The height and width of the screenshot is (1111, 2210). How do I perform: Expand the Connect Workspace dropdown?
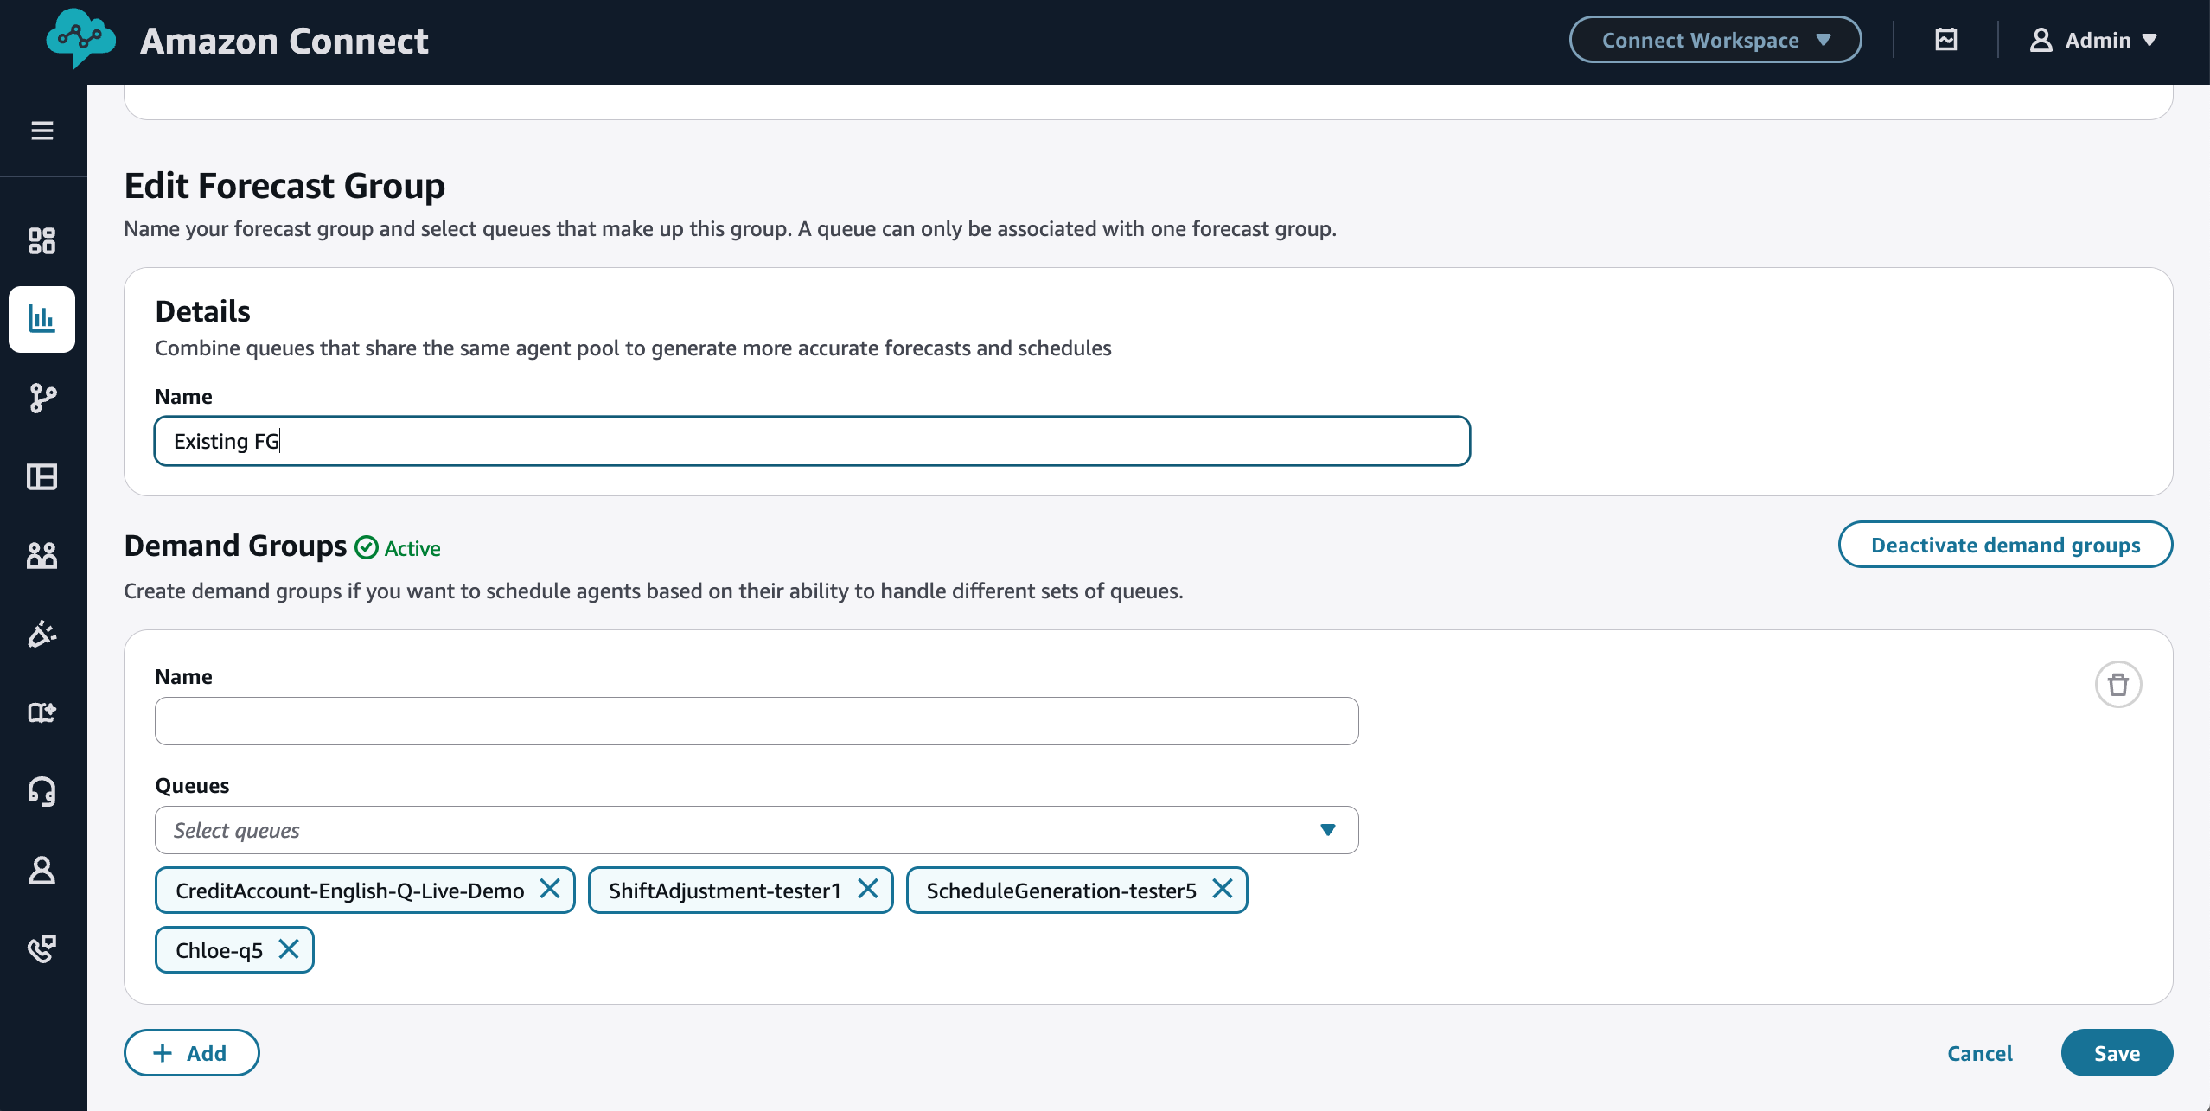click(1715, 40)
